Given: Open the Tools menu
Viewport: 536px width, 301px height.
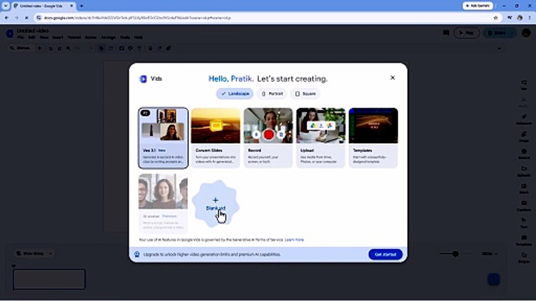Looking at the screenshot, I should click(125, 37).
